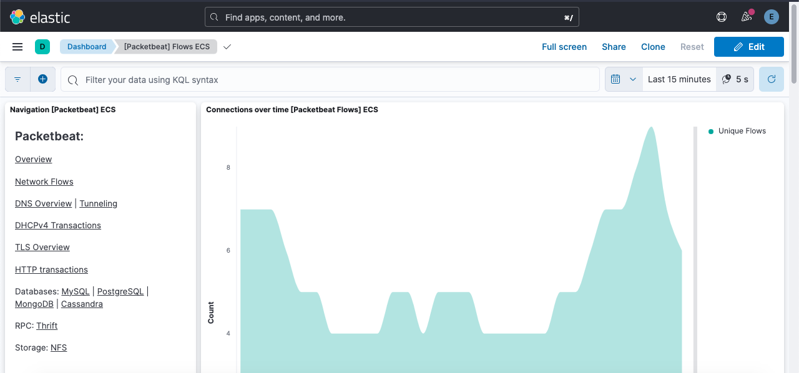Click the Edit button
This screenshot has width=799, height=373.
748,47
